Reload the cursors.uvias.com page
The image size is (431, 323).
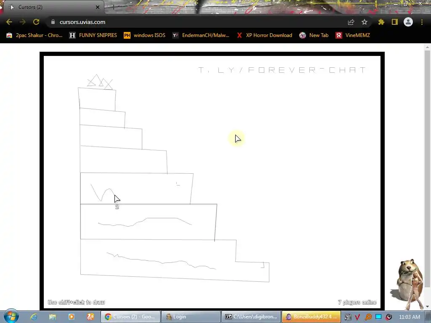tap(36, 22)
